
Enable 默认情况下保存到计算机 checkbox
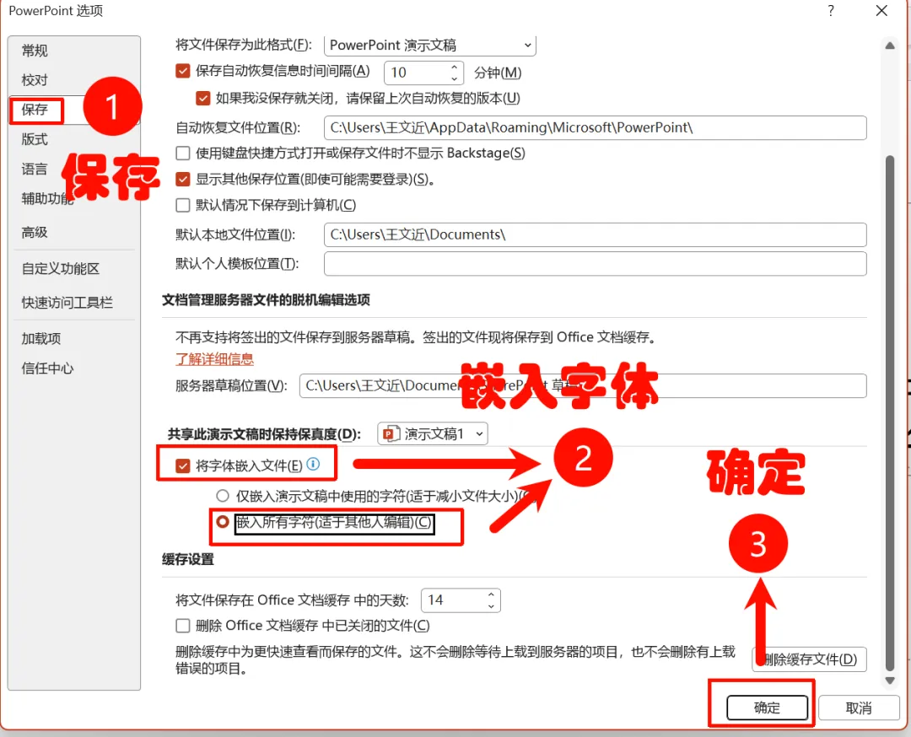(x=183, y=205)
